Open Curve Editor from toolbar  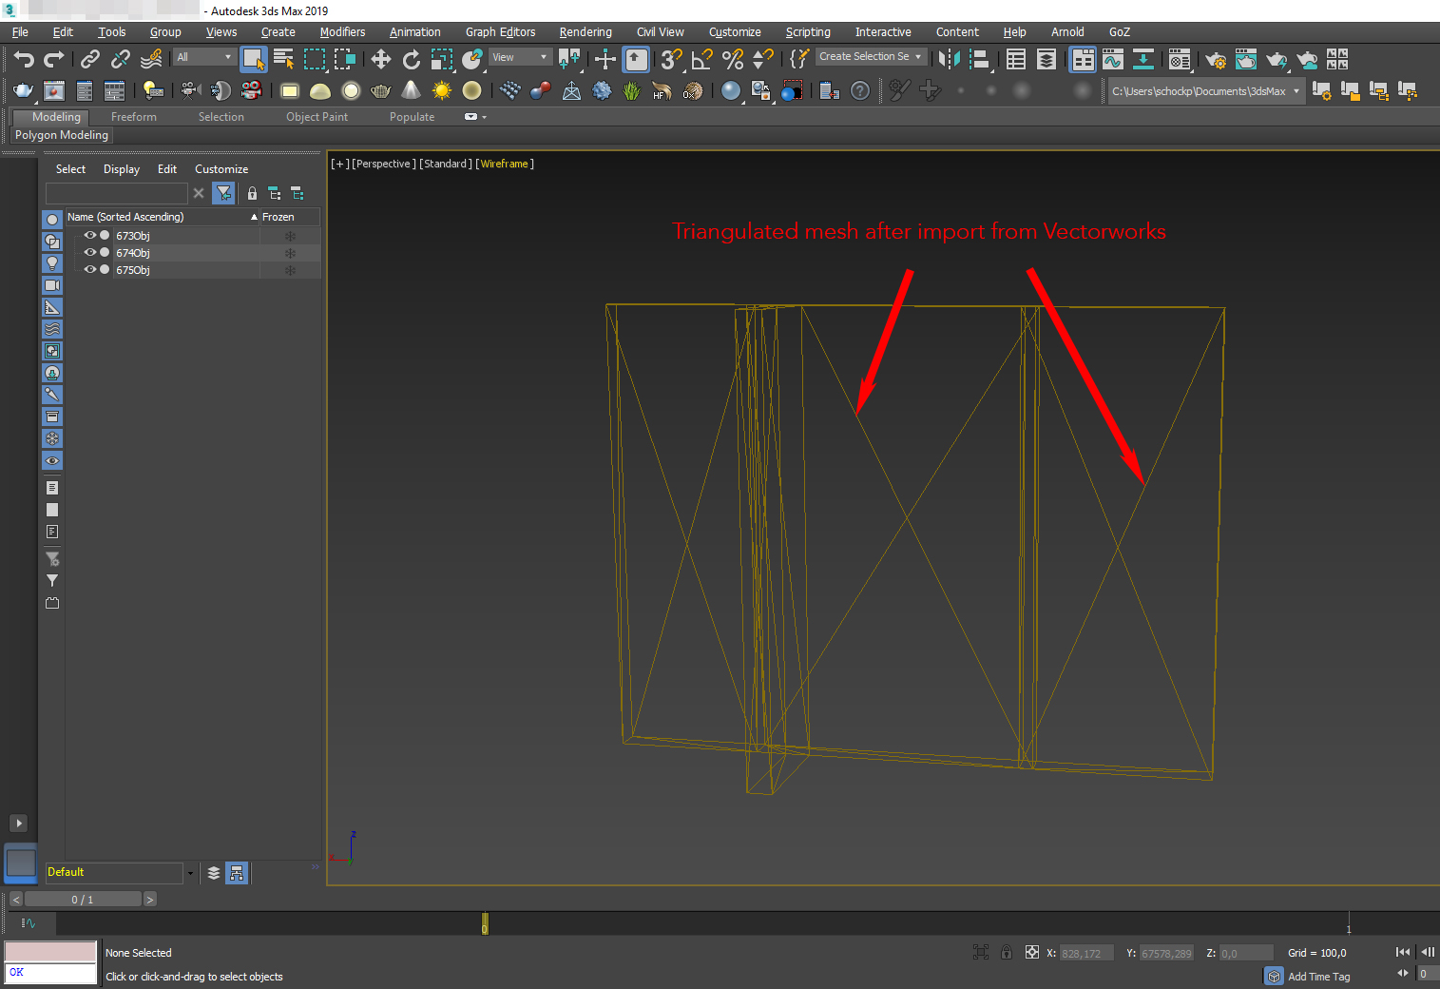point(1113,60)
